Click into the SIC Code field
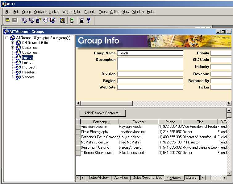This screenshot has width=233, height=184. click(221, 60)
